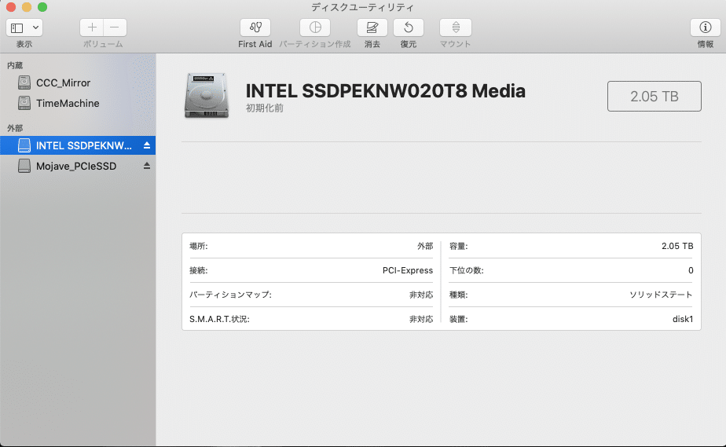This screenshot has height=447, width=726.
Task: Click the 2.05 TB capacity box
Action: click(x=654, y=97)
